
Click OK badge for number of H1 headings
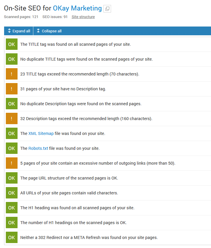[x=12, y=223]
